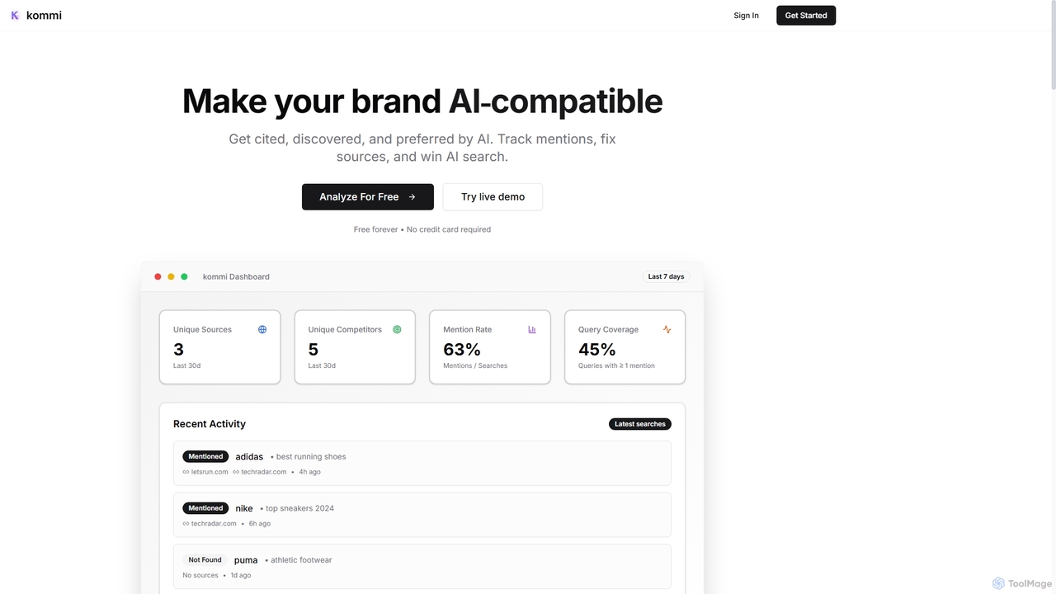This screenshot has height=594, width=1056.
Task: Select the Mention Rate 63% card
Action: tap(490, 346)
